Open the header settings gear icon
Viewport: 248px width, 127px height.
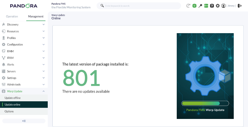pos(218,6)
